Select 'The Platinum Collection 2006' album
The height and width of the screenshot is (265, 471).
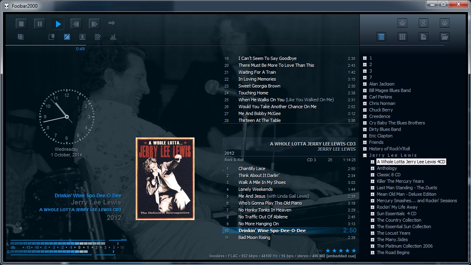405,246
